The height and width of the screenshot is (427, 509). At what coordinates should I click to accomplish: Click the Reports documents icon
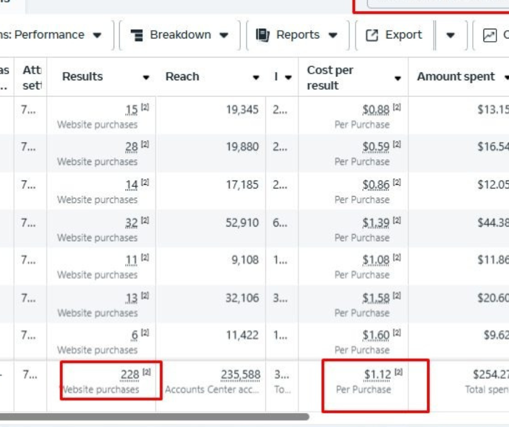[x=263, y=35]
